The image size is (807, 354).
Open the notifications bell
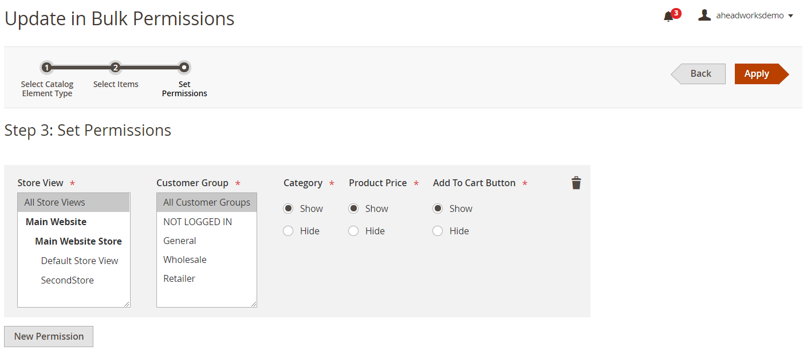pos(668,16)
